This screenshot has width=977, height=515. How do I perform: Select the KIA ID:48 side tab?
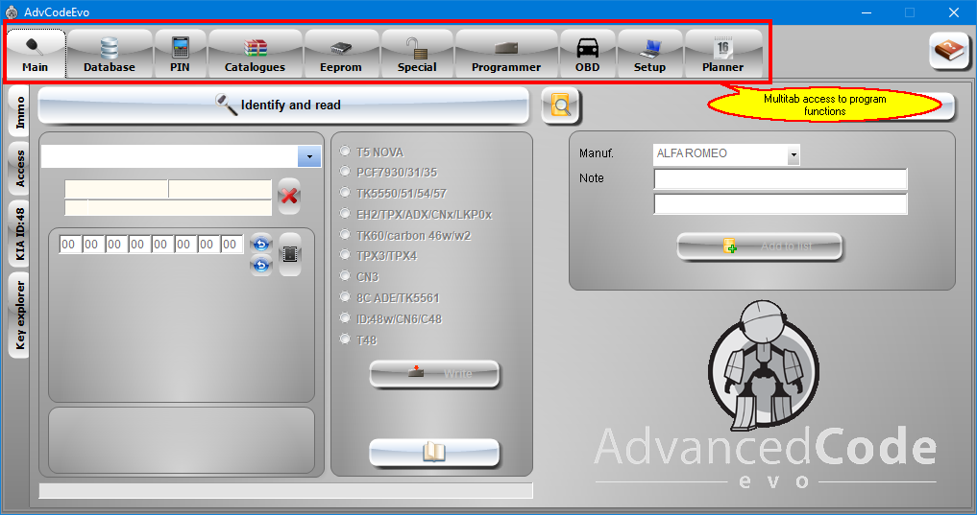pyautogui.click(x=19, y=234)
